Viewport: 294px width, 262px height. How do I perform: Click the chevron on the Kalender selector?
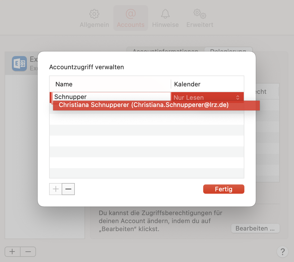(238, 97)
